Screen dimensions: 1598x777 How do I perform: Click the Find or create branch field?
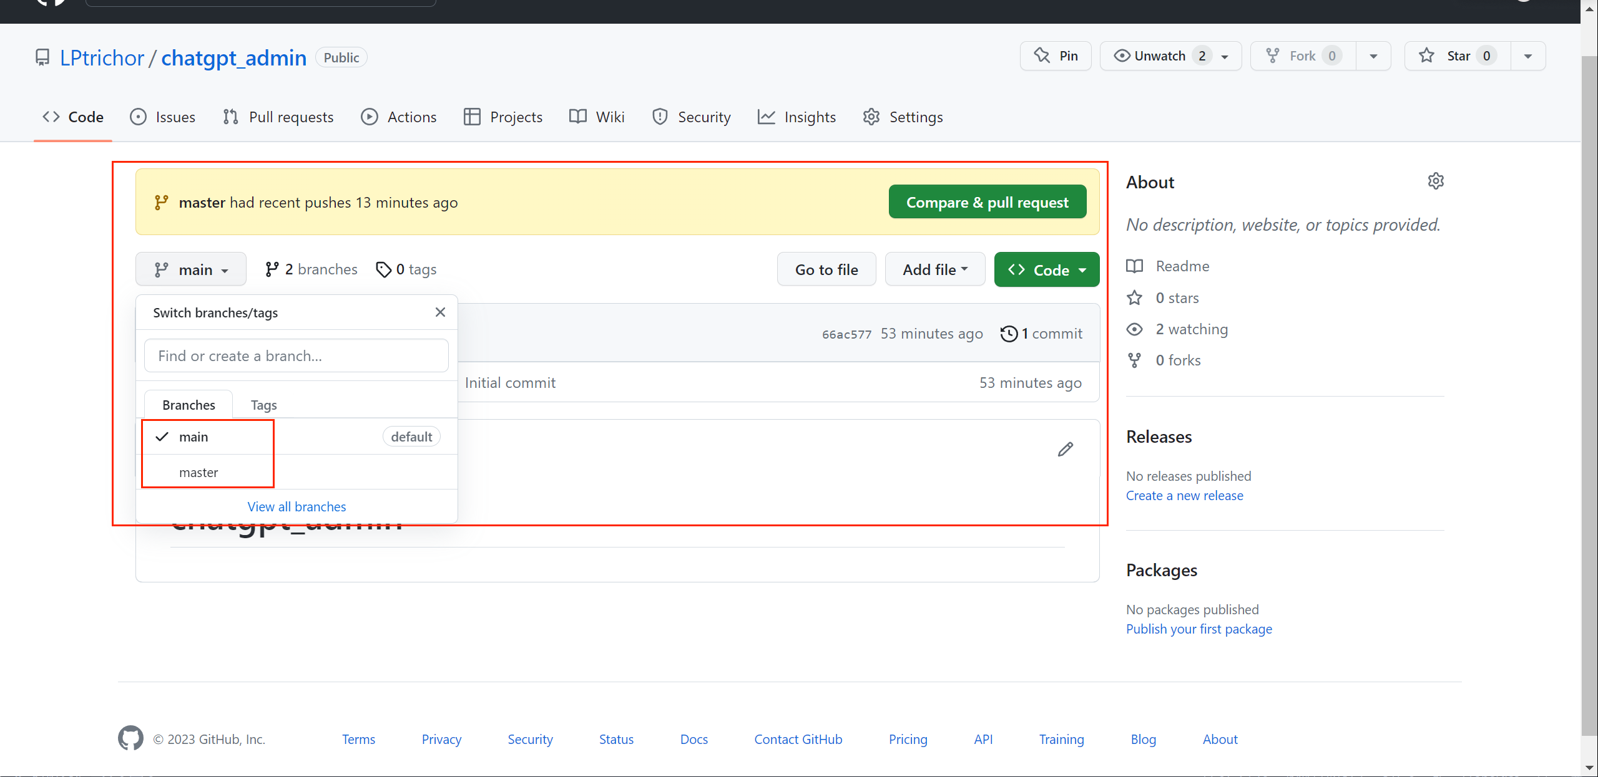point(296,355)
